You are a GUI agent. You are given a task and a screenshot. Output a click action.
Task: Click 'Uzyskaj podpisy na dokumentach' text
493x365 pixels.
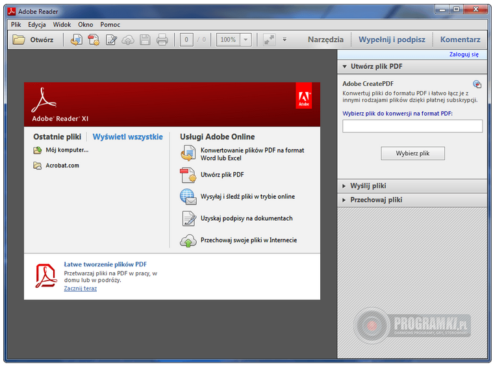247,218
